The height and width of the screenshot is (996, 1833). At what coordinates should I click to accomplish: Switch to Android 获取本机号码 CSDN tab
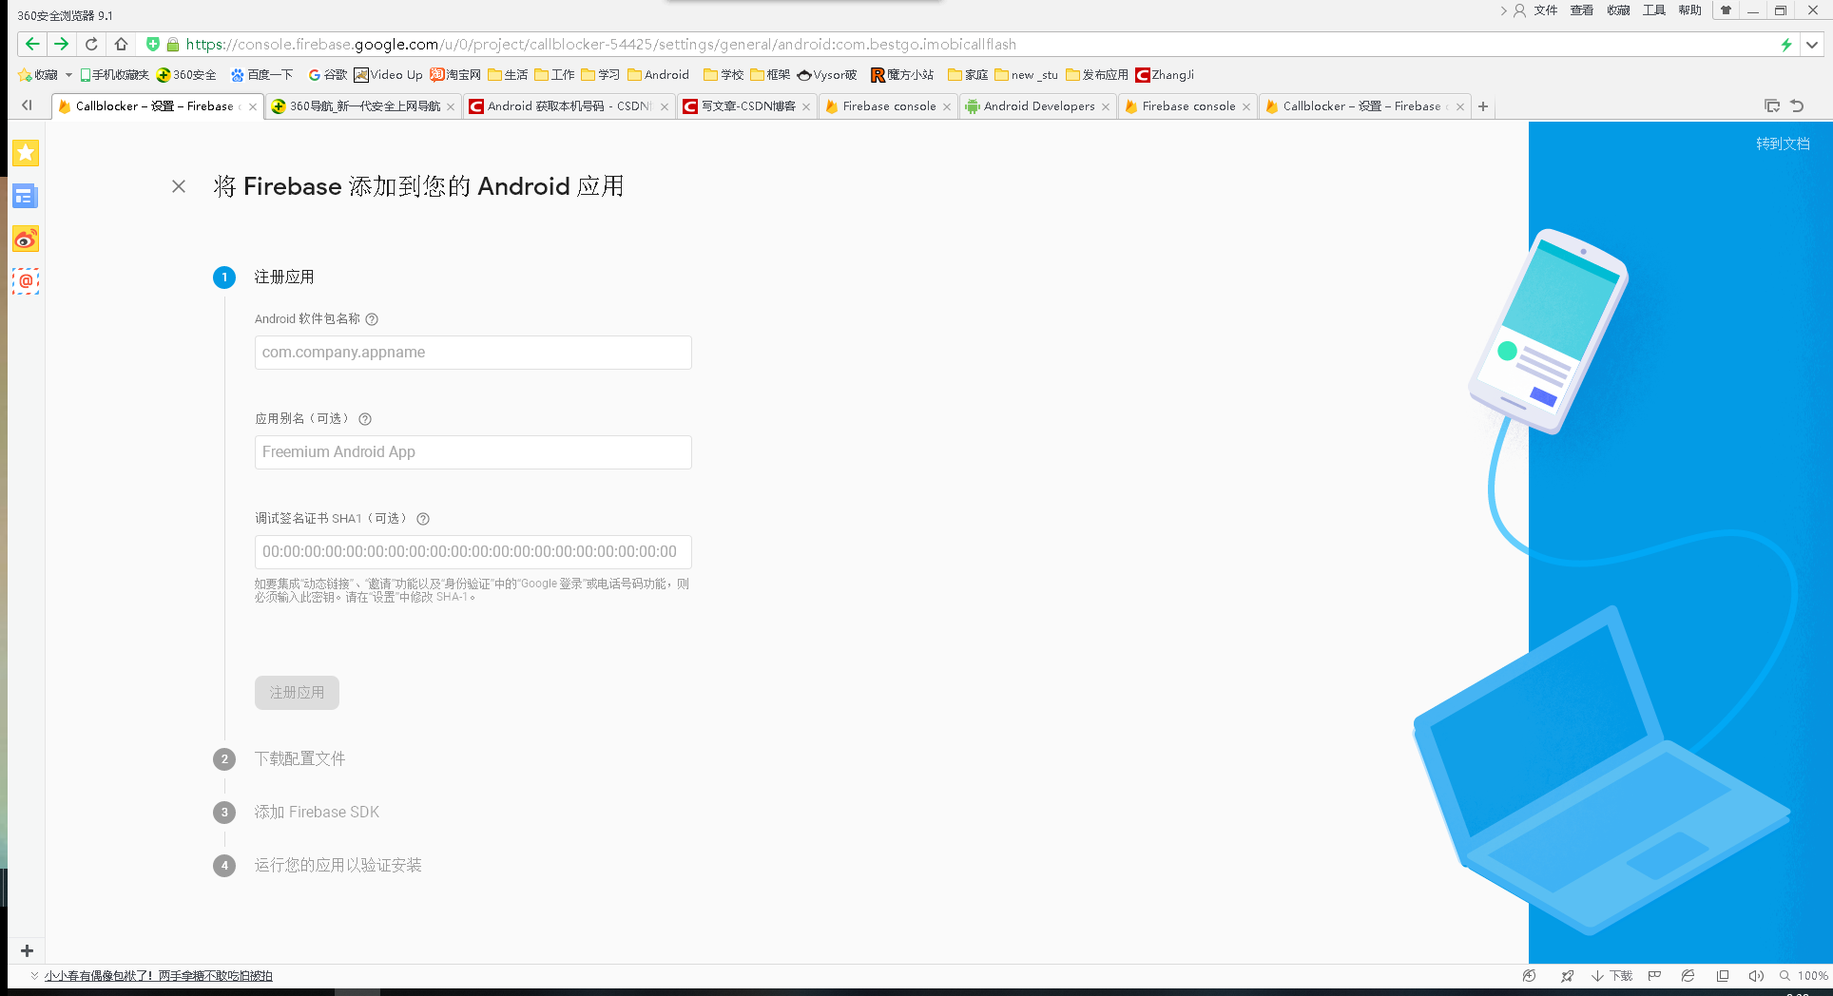click(x=569, y=106)
